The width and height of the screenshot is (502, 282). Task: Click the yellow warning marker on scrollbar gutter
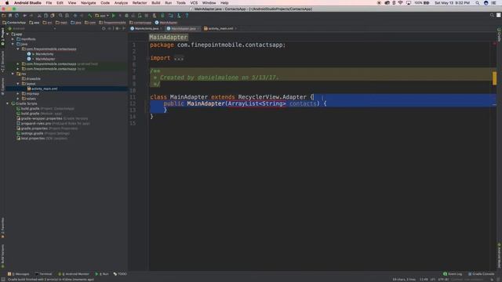point(495,78)
